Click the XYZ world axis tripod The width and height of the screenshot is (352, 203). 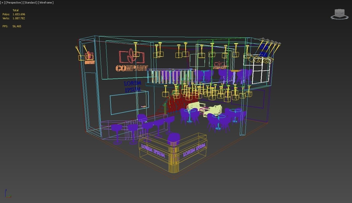tap(8, 194)
